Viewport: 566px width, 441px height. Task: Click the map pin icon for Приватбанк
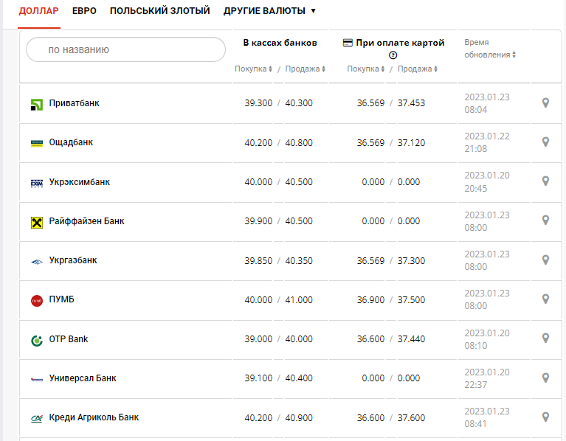pyautogui.click(x=545, y=103)
